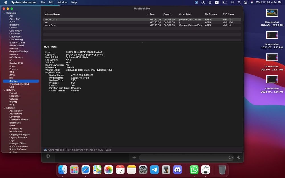Sort by the Free column header
This screenshot has height=178, width=285.
click(x=152, y=14)
